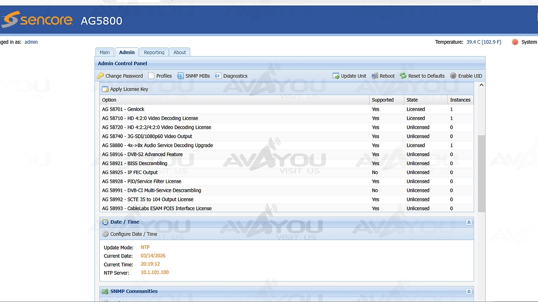Click the Diagnostics icon
This screenshot has width=538, height=302.
pyautogui.click(x=218, y=76)
